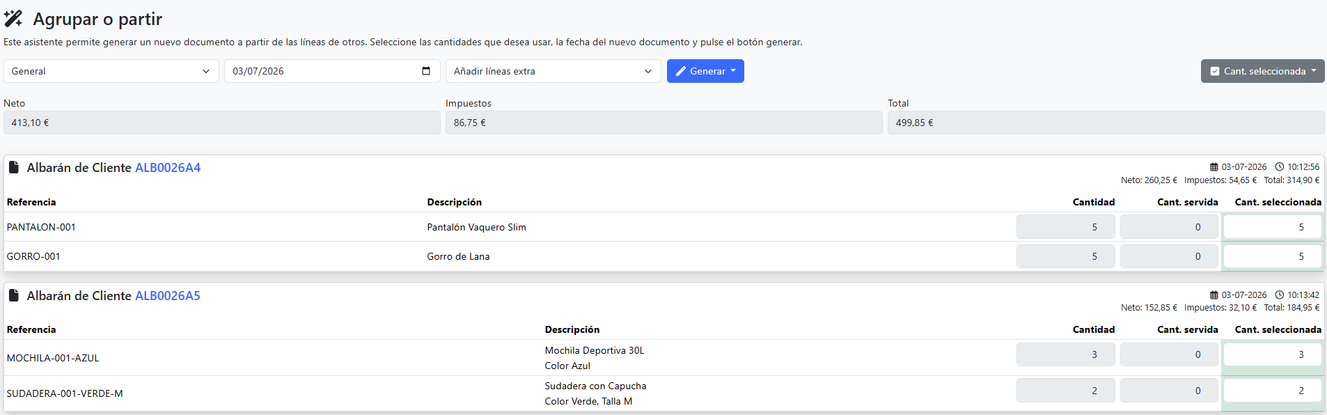The height and width of the screenshot is (415, 1327).
Task: Click the Total field showing 499,85 €
Action: [x=1106, y=123]
